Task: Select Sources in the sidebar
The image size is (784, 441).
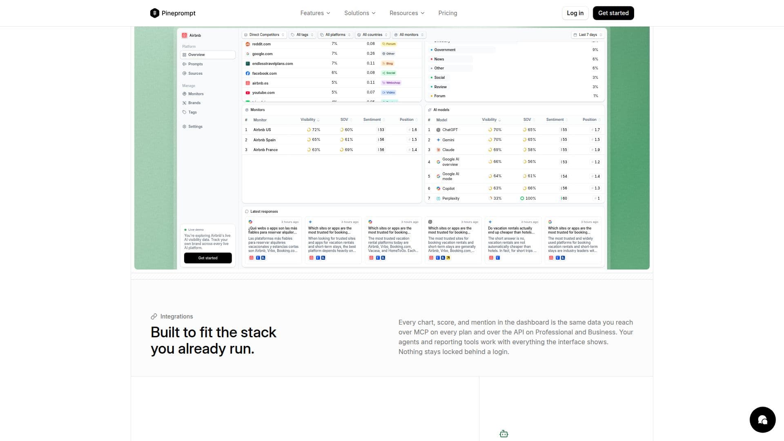Action: click(208, 73)
